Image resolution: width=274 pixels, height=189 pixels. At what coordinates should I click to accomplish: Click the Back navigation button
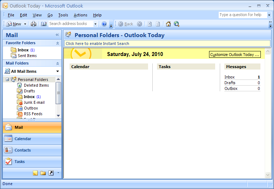[126, 24]
